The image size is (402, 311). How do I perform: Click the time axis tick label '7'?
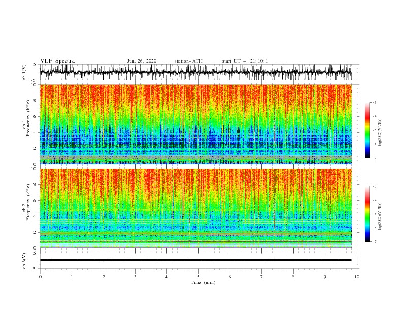point(262,277)
